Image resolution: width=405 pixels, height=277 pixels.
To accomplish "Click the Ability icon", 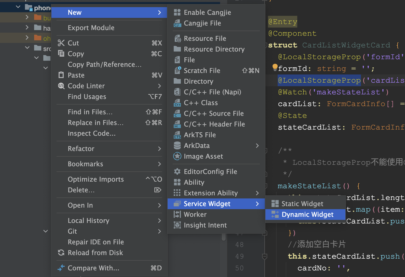I will 177,182.
